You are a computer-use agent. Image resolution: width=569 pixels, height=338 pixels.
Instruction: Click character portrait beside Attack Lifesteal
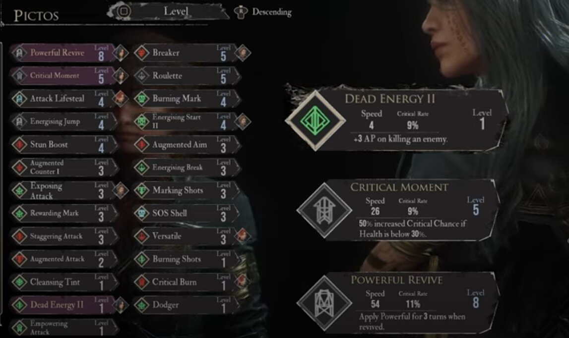(120, 98)
